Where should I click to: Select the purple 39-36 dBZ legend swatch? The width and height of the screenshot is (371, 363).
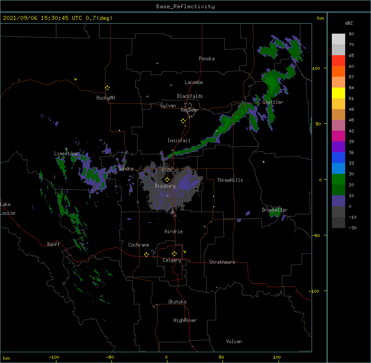338,147
